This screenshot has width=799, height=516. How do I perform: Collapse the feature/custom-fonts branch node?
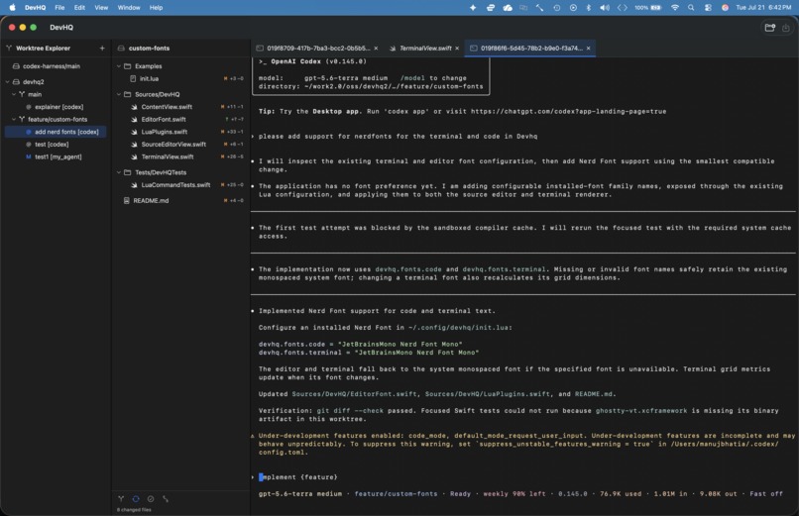(14, 119)
